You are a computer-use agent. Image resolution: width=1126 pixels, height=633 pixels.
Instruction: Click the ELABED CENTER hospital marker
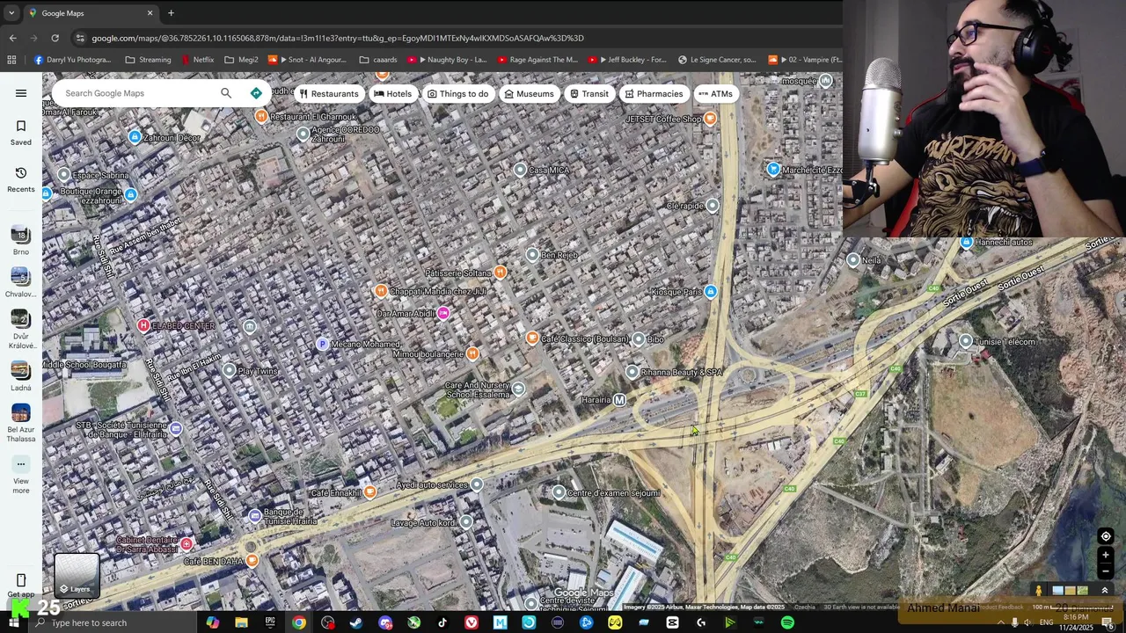143,326
